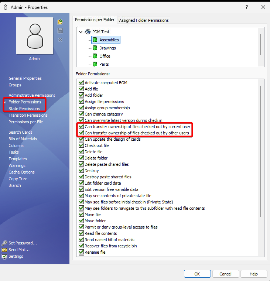
Task: Click the question mark help icon
Action: [x=247, y=7]
